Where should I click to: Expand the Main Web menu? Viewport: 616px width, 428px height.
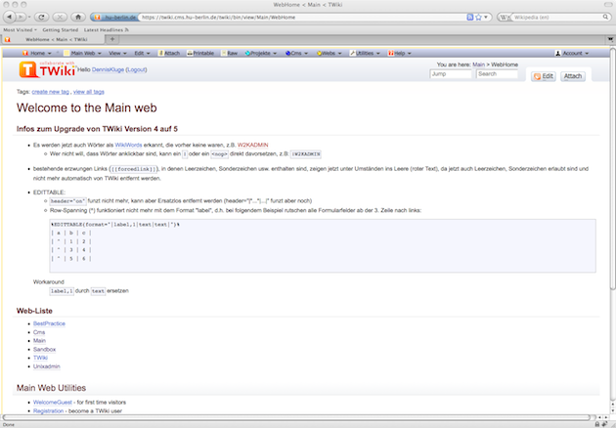point(82,53)
